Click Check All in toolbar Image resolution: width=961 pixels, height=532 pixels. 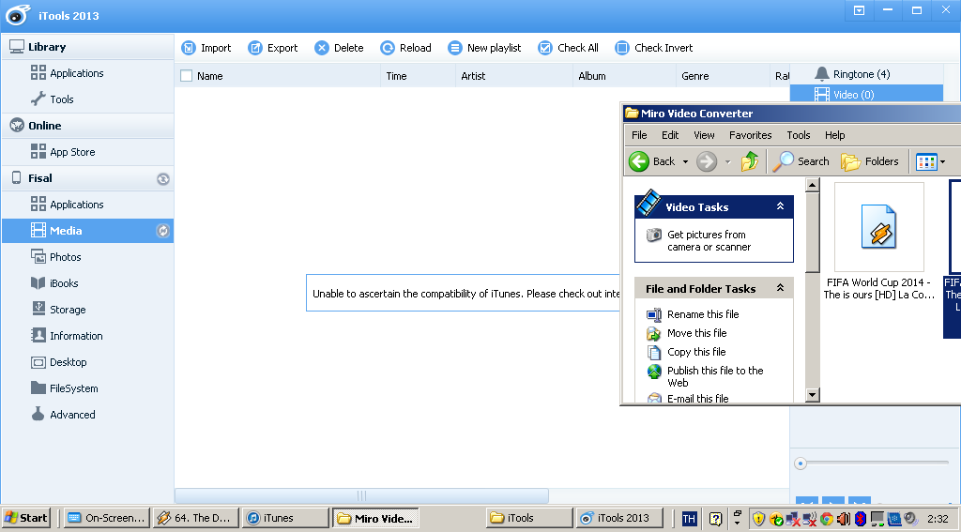point(568,48)
